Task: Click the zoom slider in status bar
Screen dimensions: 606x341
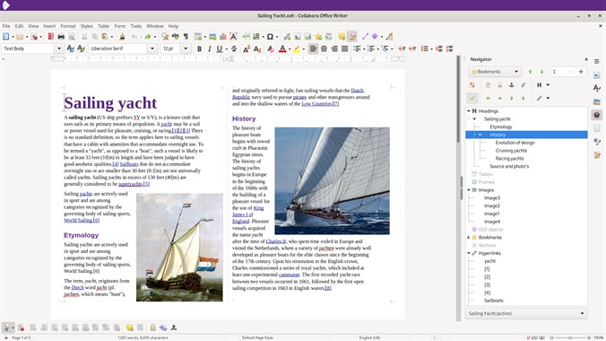Action: [x=570, y=337]
